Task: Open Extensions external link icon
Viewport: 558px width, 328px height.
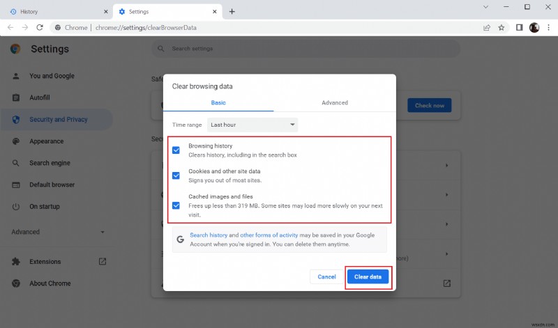Action: [x=102, y=262]
